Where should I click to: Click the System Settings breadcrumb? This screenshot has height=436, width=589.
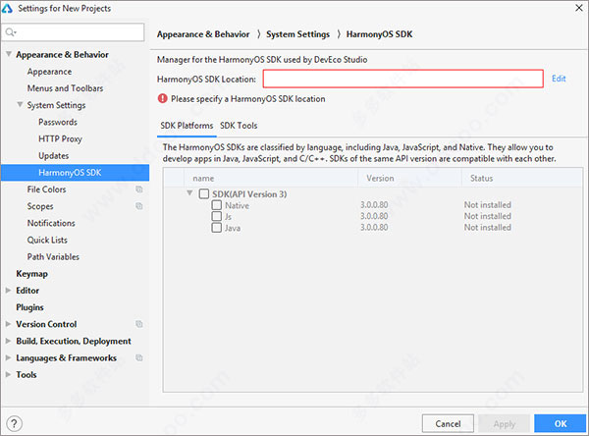click(297, 34)
